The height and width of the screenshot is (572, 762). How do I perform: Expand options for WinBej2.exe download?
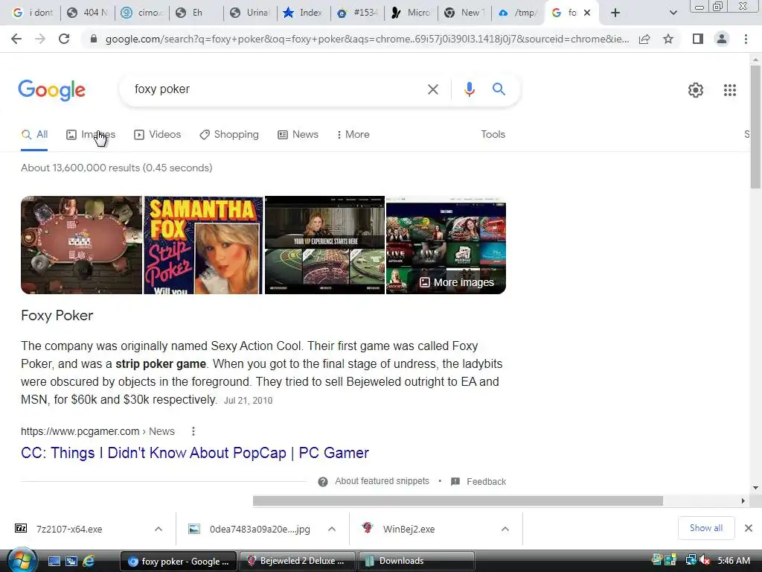tap(505, 529)
